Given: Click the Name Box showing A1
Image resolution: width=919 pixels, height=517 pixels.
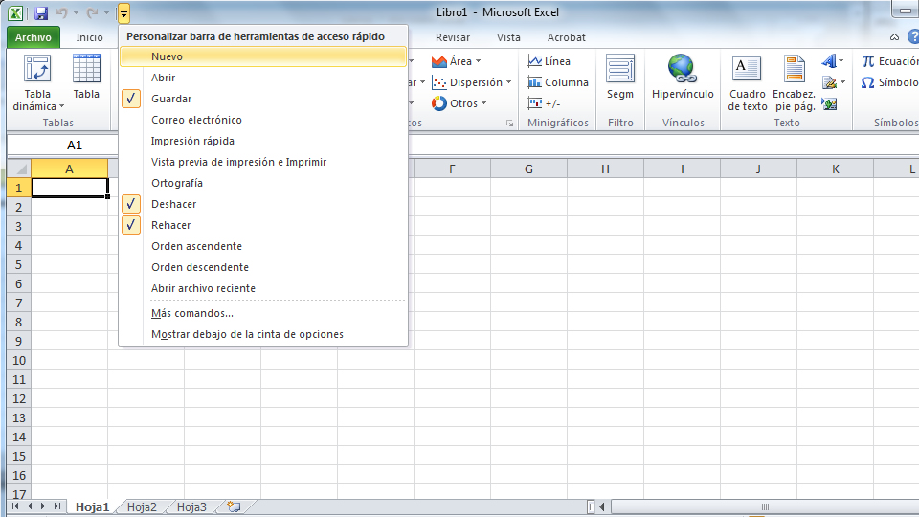Looking at the screenshot, I should 75,145.
